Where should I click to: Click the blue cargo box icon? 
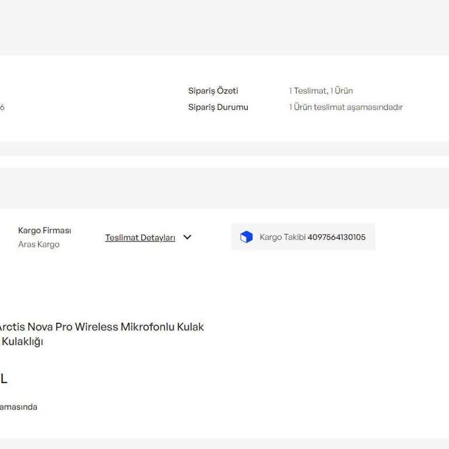point(246,237)
